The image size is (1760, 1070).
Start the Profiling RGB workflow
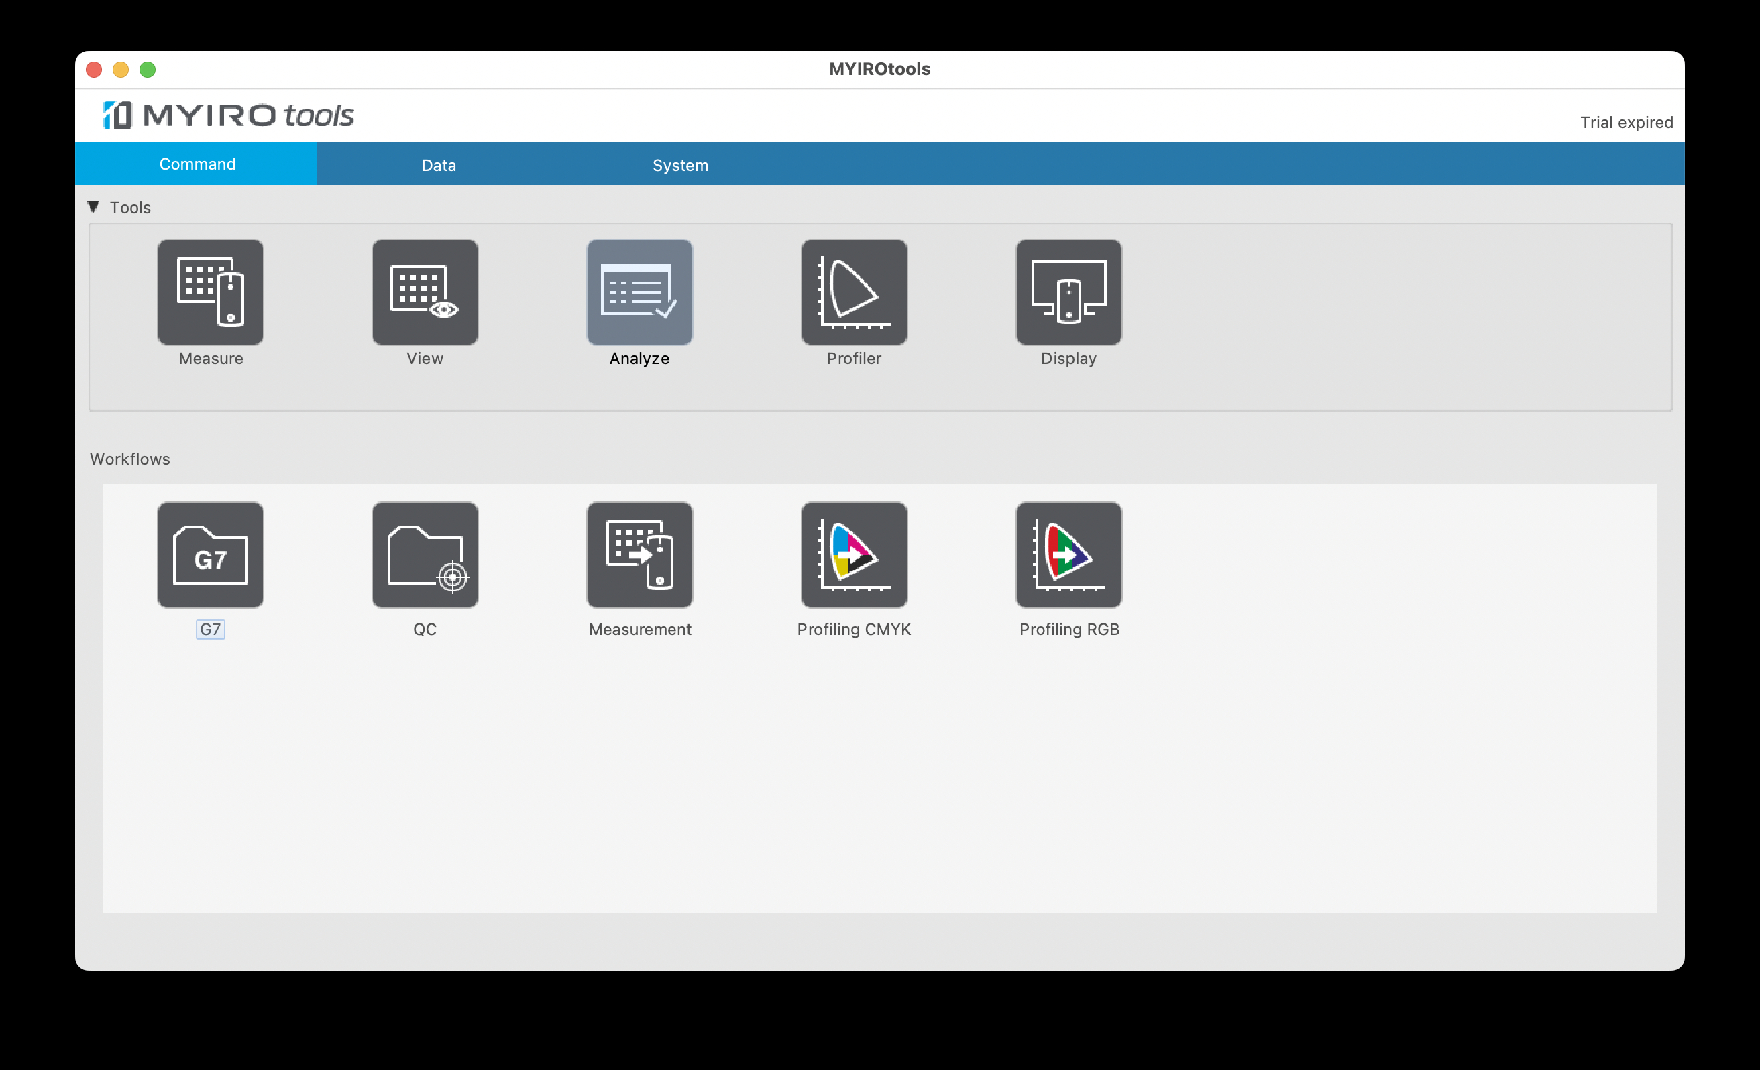click(1068, 554)
